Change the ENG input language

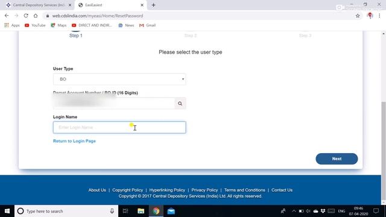click(341, 211)
